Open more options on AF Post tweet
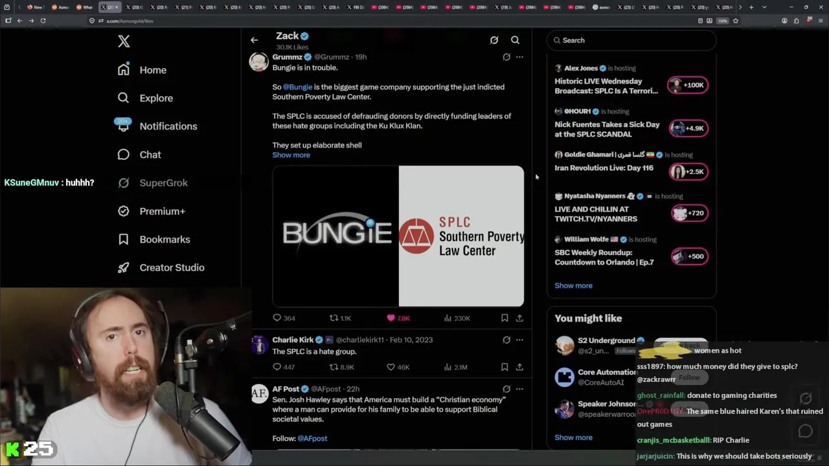The height and width of the screenshot is (466, 829). pos(519,389)
